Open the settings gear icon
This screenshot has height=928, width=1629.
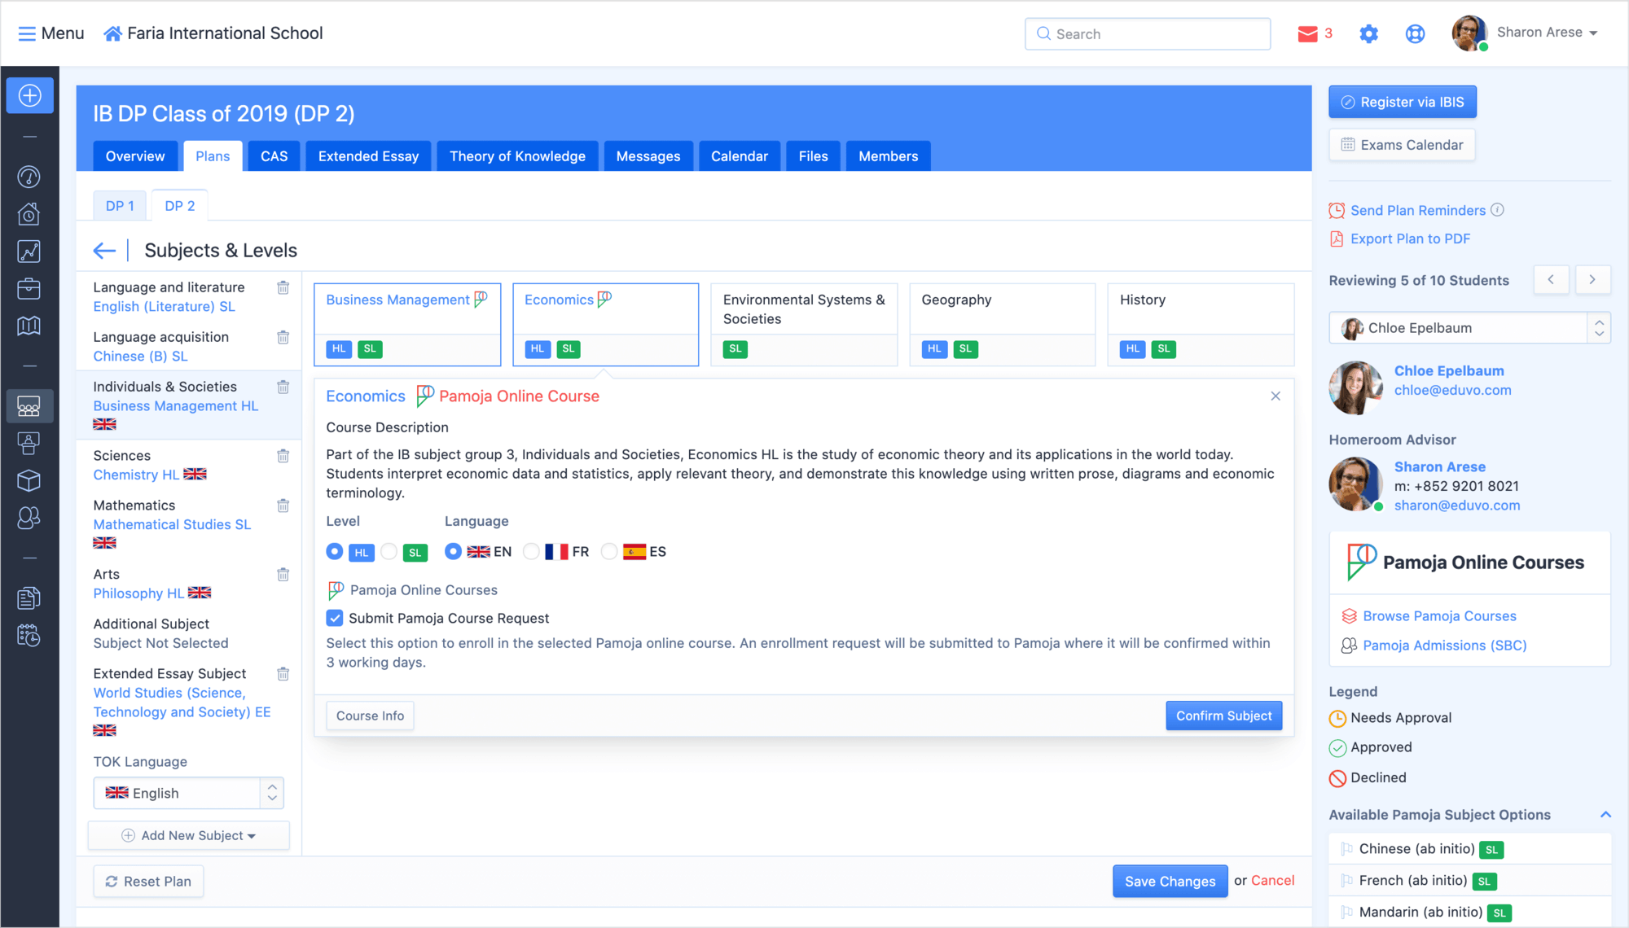1369,33
